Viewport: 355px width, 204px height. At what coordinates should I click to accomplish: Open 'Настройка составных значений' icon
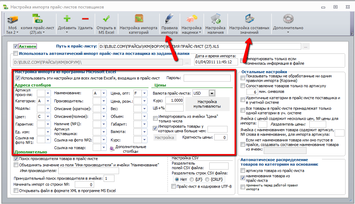(x=249, y=19)
